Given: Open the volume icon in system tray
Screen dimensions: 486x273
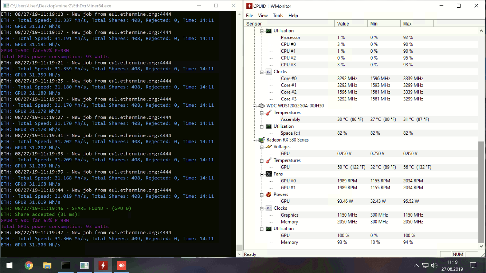Looking at the screenshot, I should pos(434,265).
